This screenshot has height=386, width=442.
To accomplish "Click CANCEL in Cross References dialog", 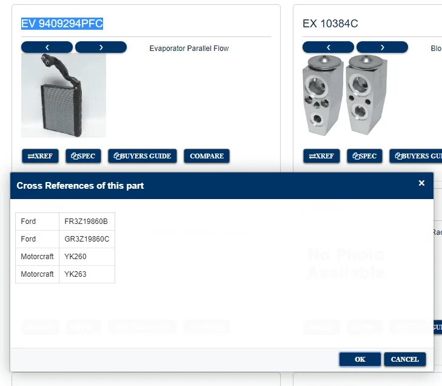I will click(405, 359).
